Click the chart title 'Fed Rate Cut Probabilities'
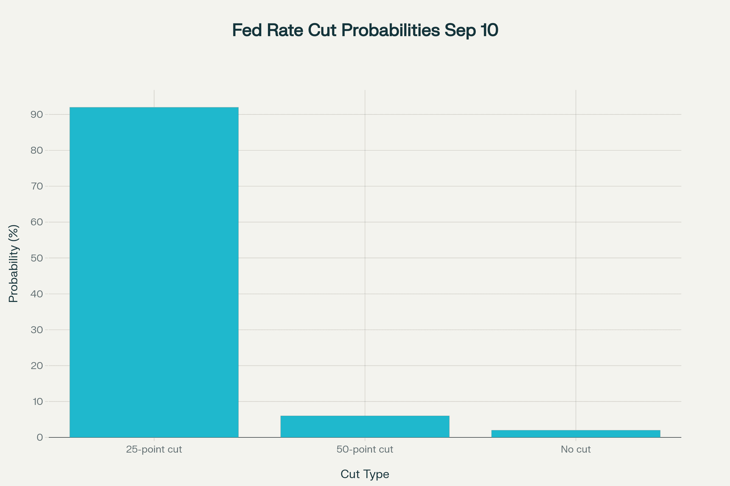The height and width of the screenshot is (486, 730). [365, 30]
